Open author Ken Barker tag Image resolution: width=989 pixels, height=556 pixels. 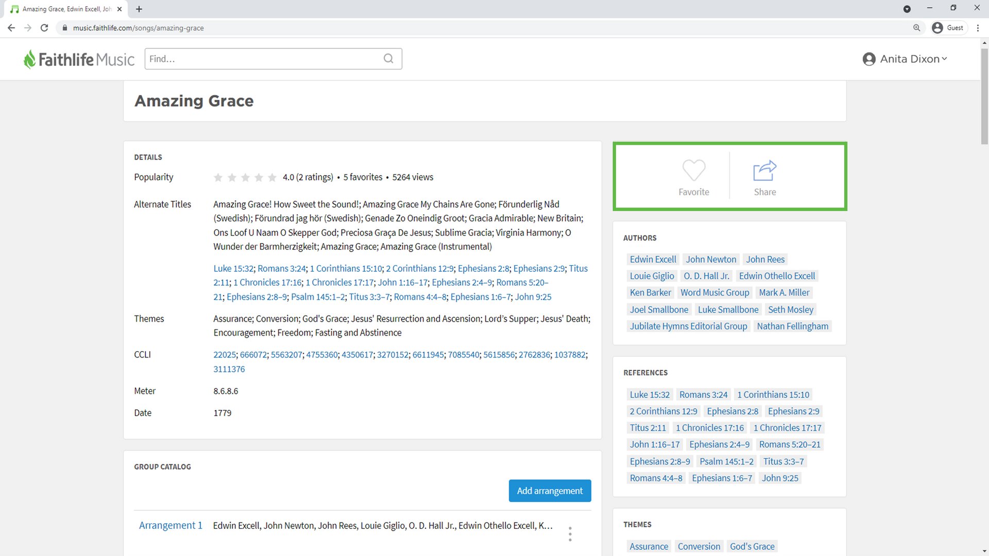tap(650, 292)
